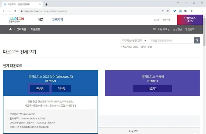Click the magnifier search button
Image resolution: width=206 pixels, height=134 pixels.
click(197, 40)
